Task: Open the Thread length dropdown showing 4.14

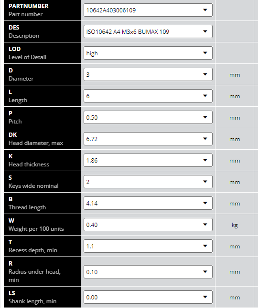Action: tap(148, 203)
